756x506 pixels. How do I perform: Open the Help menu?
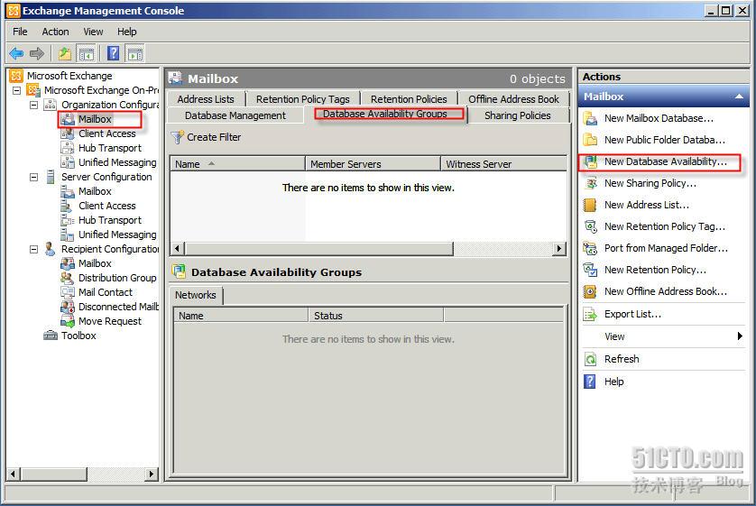[x=127, y=32]
